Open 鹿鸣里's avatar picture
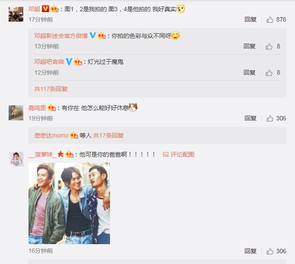The height and width of the screenshot is (264, 295). [16, 113]
